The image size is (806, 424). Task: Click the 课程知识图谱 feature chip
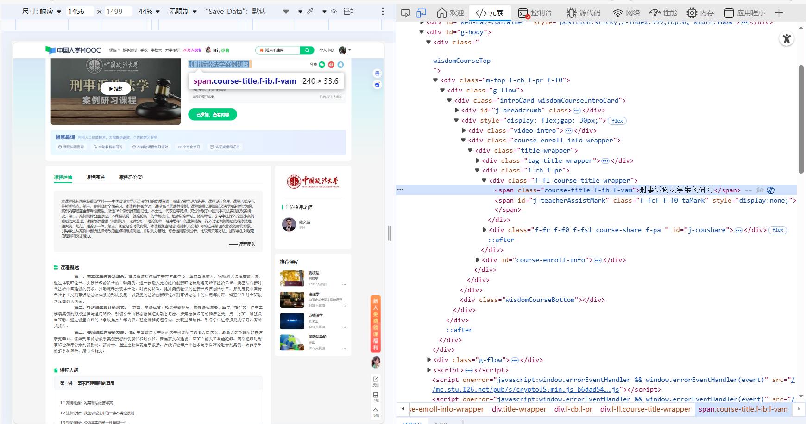click(x=71, y=147)
